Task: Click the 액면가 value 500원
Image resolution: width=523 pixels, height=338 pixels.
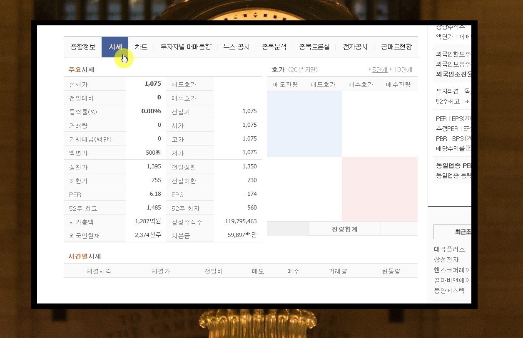Action: coord(153,152)
